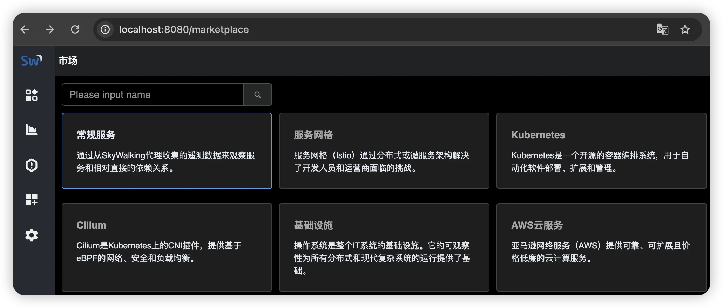Go back with browser back arrow
The height and width of the screenshot is (308, 723).
(25, 29)
